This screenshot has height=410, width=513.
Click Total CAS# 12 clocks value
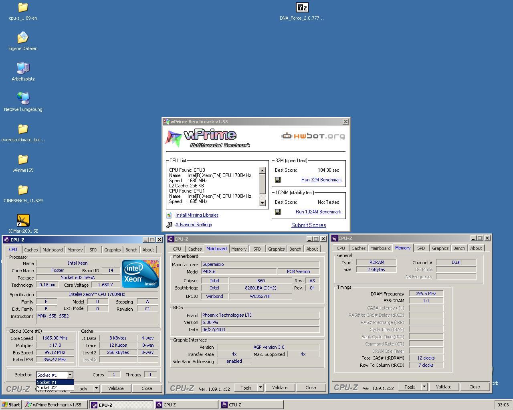tap(426, 358)
